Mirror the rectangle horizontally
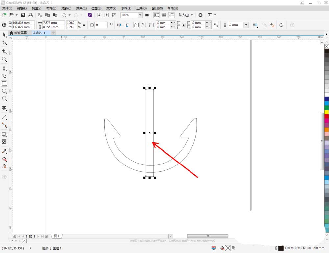The width and height of the screenshot is (329, 253). [119, 25]
